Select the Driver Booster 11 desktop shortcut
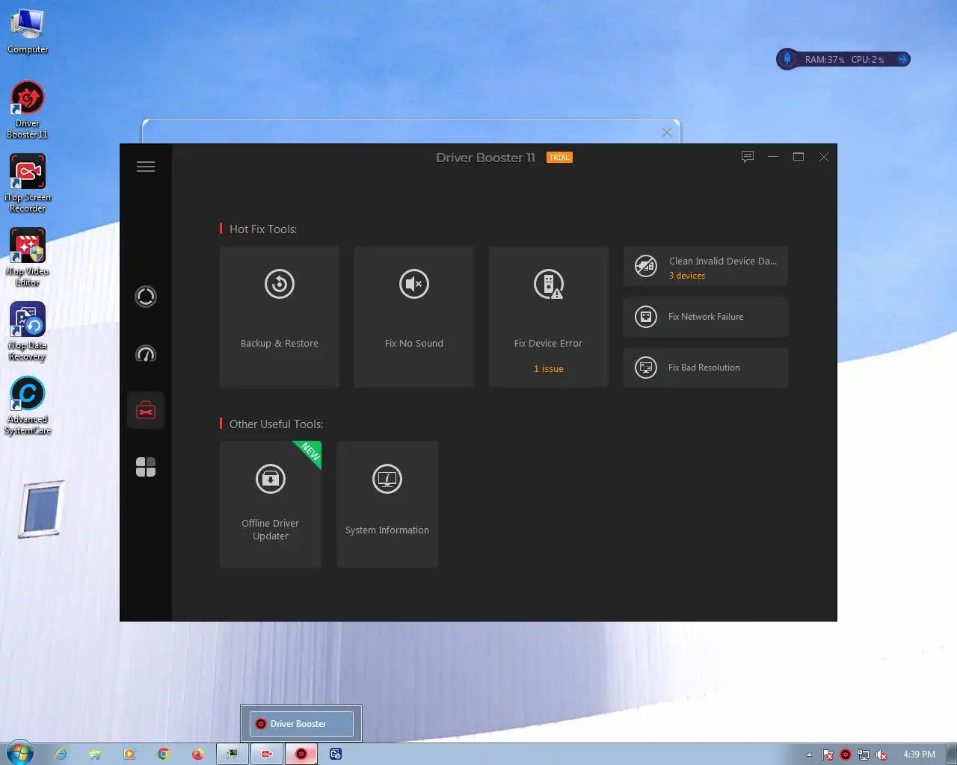The height and width of the screenshot is (765, 957). click(28, 110)
